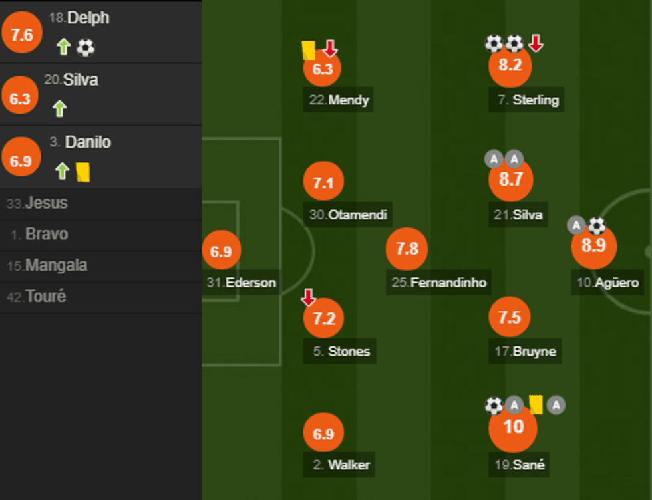Click Stones' red substituted-off arrow

tap(309, 297)
